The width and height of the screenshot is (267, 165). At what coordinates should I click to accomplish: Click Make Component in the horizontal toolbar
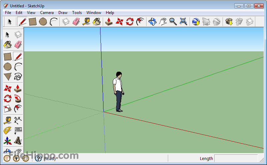click(66, 22)
